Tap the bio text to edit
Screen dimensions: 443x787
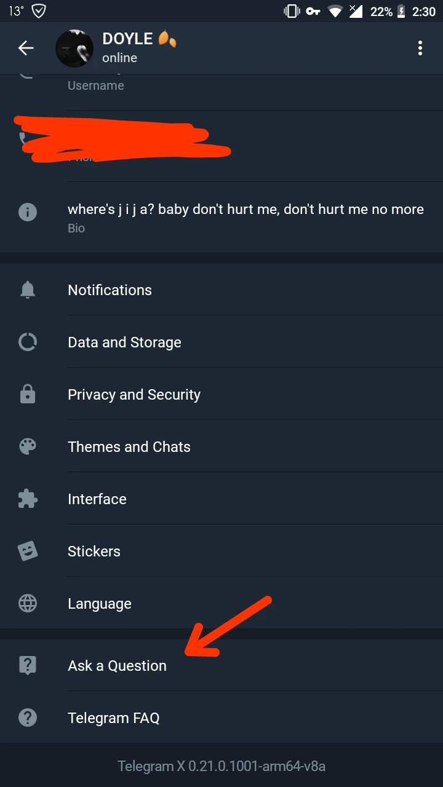pyautogui.click(x=245, y=210)
